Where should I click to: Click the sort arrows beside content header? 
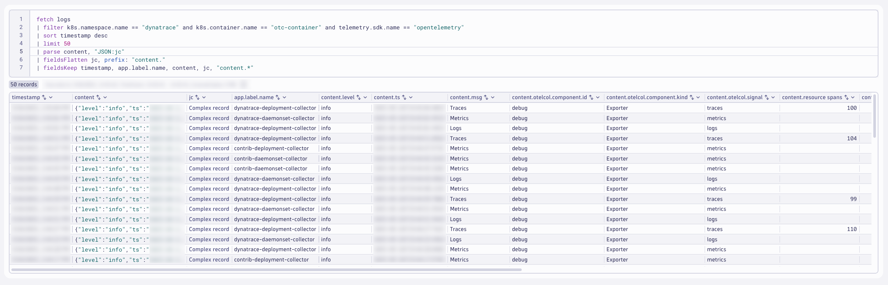tap(98, 97)
